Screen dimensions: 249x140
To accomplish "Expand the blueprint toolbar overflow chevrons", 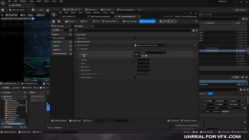I will click(196, 21).
